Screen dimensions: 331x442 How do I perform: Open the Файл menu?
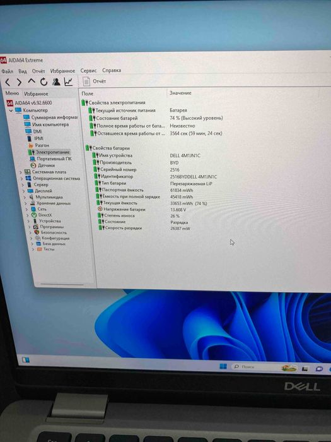[x=8, y=71]
